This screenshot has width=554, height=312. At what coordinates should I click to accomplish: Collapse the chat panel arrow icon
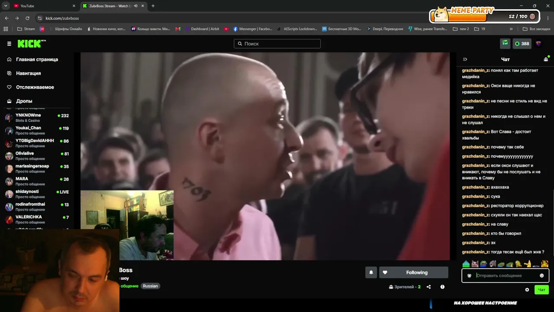pos(465,59)
